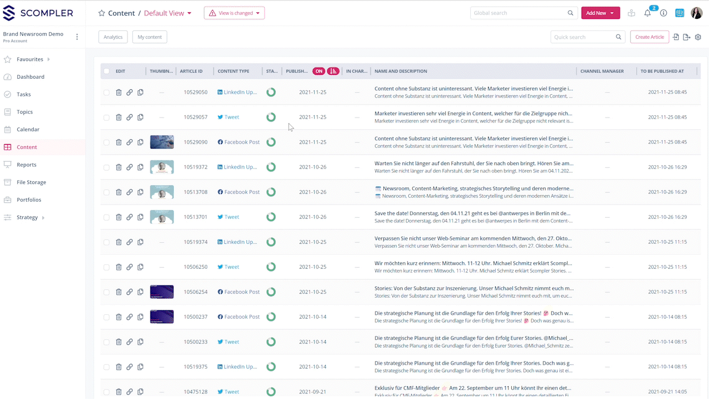
Task: Delete the Tweet article 10529057
Action: click(119, 117)
